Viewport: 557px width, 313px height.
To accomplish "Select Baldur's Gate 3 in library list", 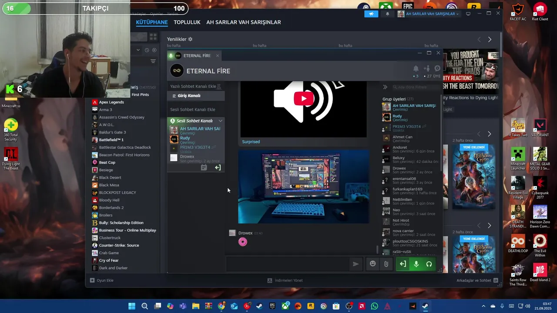I will [x=112, y=132].
